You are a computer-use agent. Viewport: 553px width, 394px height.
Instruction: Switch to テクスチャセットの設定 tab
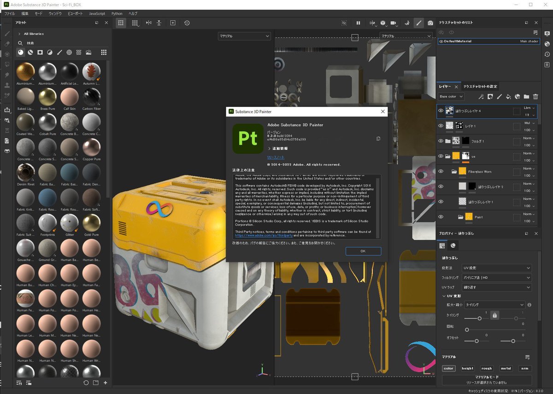480,87
